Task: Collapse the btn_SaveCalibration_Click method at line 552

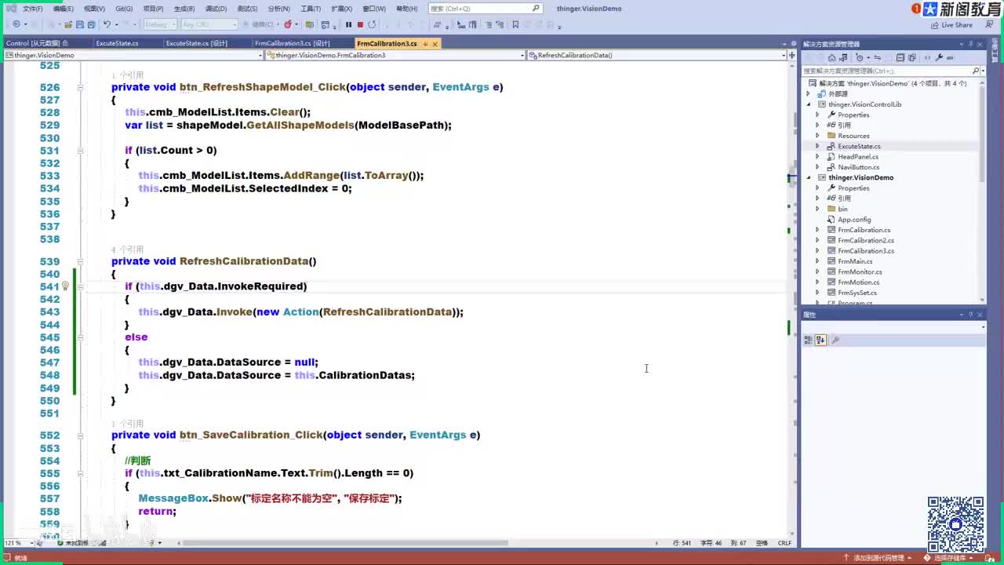Action: 80,435
